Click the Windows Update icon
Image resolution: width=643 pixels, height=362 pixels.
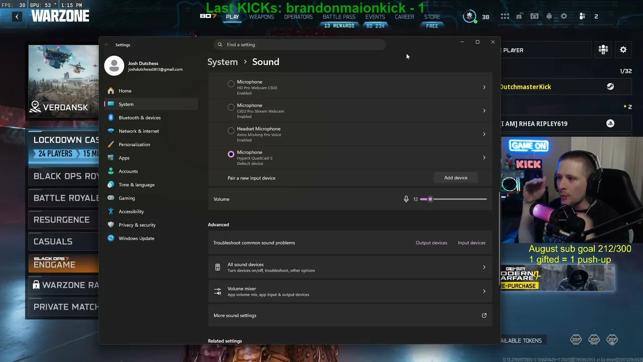pos(111,238)
